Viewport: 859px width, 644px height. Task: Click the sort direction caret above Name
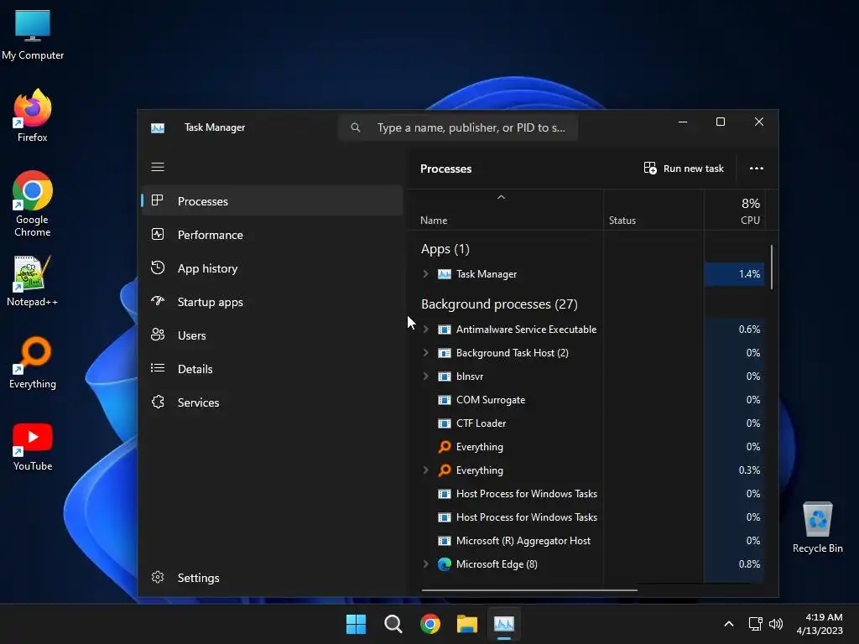501,197
